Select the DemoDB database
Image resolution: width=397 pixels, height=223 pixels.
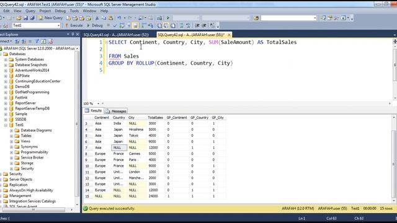tap(22, 87)
